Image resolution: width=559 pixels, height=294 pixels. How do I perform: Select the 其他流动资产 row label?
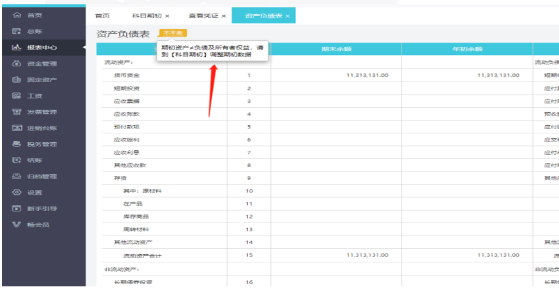point(133,242)
